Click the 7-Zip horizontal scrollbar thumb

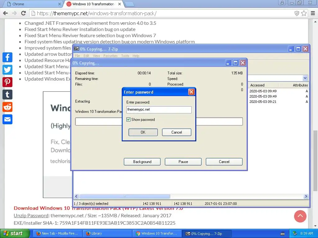pyautogui.click(x=125, y=196)
